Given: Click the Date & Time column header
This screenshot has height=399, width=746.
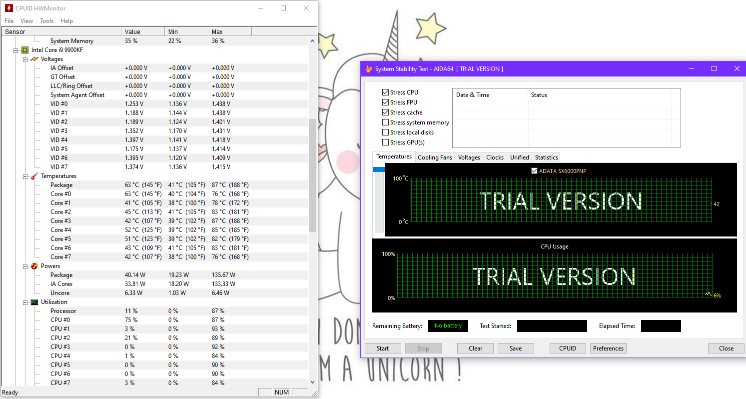Looking at the screenshot, I should [490, 95].
